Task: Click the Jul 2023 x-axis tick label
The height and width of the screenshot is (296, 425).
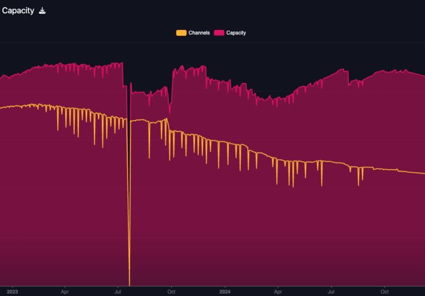Action: pyautogui.click(x=117, y=292)
